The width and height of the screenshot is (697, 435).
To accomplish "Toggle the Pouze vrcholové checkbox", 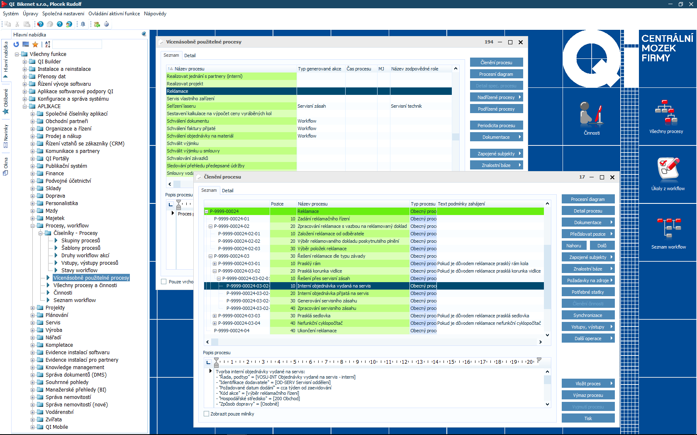I will 164,282.
